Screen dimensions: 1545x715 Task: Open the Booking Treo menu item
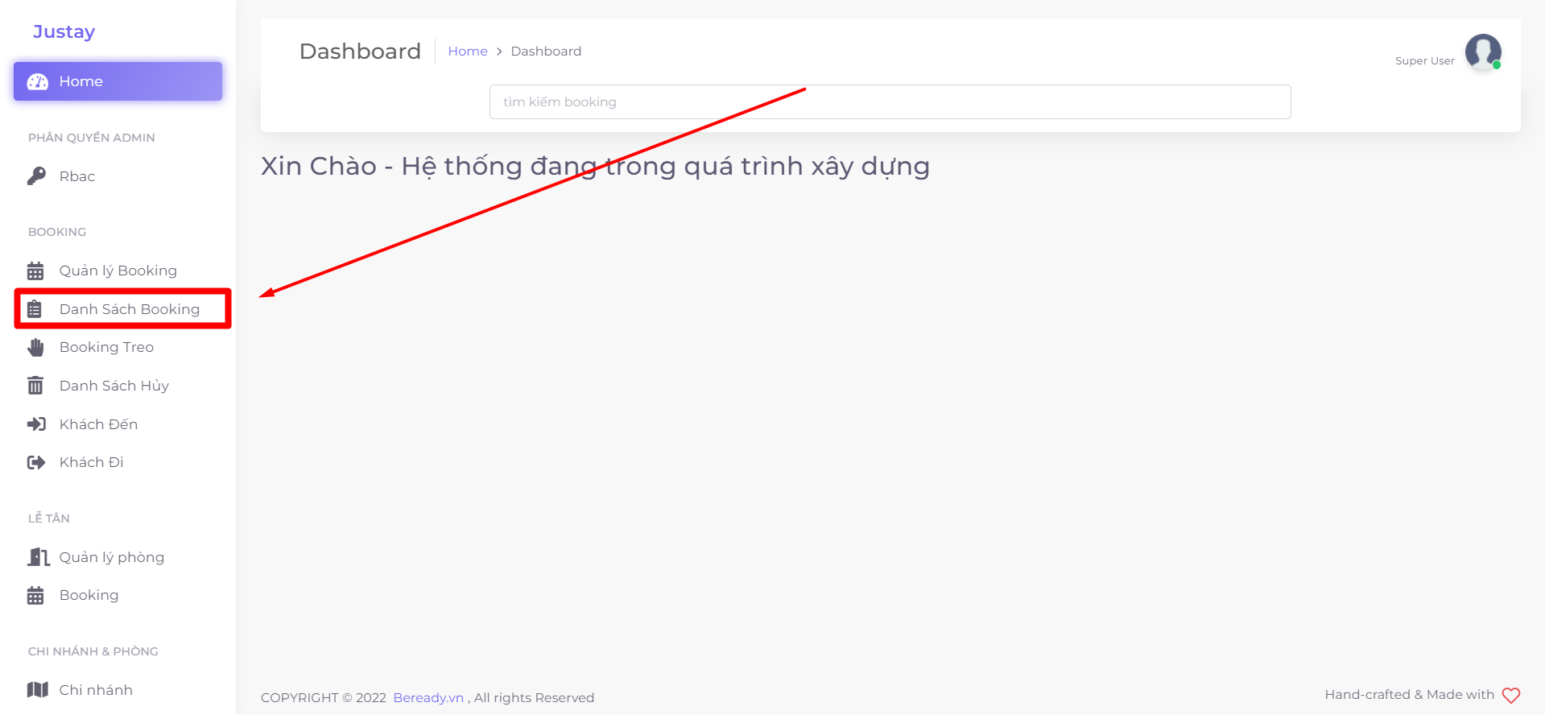(106, 348)
